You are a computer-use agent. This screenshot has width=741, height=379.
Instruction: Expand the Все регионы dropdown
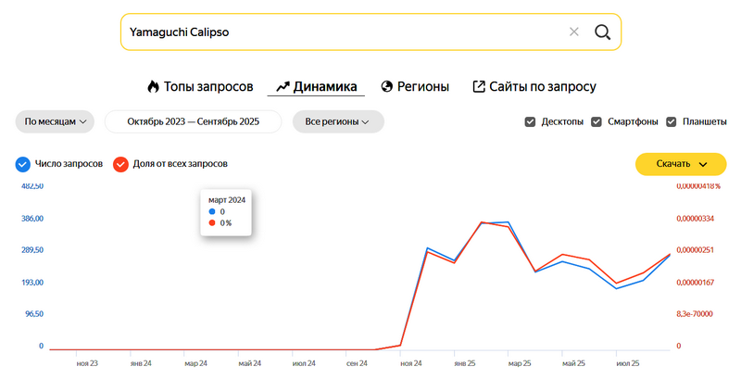(337, 121)
